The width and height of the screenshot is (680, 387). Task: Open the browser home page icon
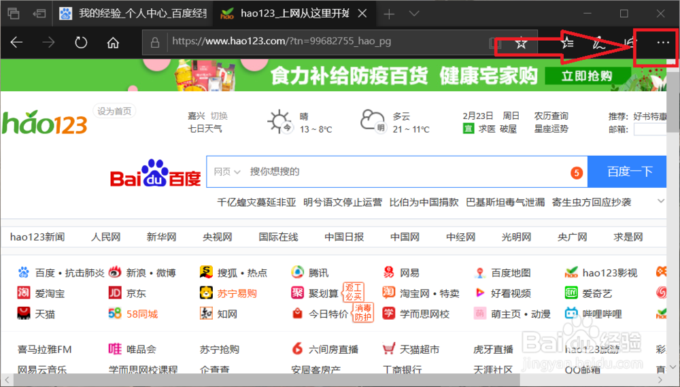[113, 43]
